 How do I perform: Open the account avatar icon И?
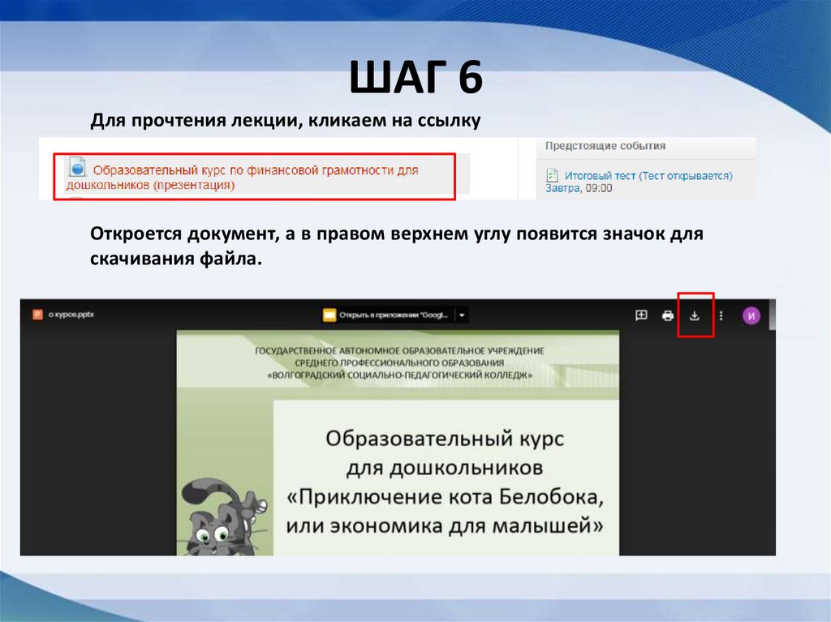point(751,316)
